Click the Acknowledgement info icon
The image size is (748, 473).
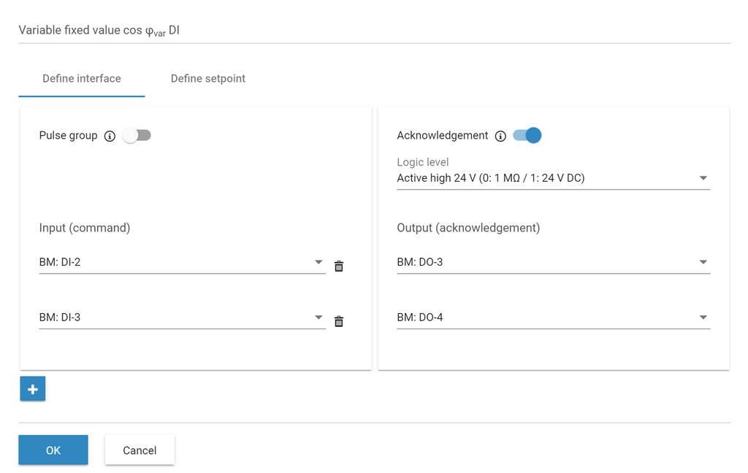pyautogui.click(x=500, y=136)
